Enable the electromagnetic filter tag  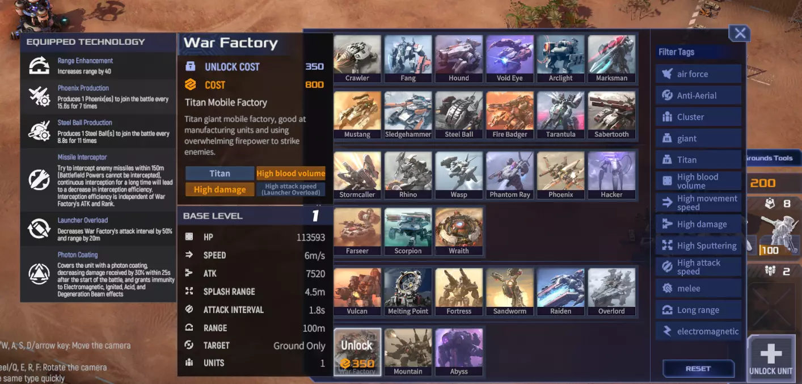(x=699, y=331)
